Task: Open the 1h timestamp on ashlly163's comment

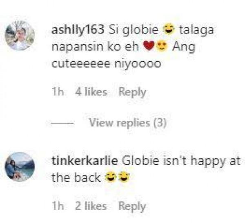Action: 58,92
